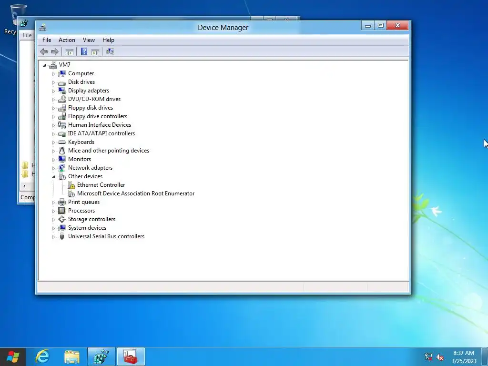Click the Action Pane toolbar icon
The height and width of the screenshot is (366, 488).
pyautogui.click(x=95, y=51)
